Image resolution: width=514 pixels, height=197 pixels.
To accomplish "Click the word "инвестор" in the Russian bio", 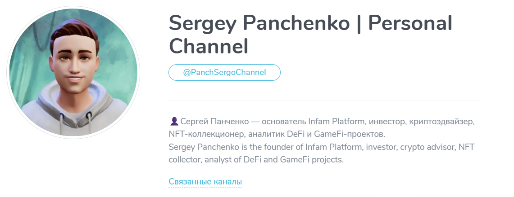I will [x=386, y=122].
